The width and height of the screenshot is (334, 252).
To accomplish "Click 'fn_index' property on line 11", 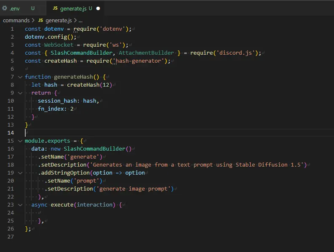I will coord(51,109).
